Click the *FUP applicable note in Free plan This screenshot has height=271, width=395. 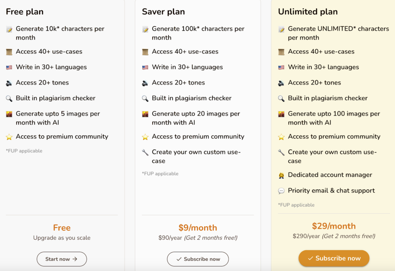(x=24, y=151)
